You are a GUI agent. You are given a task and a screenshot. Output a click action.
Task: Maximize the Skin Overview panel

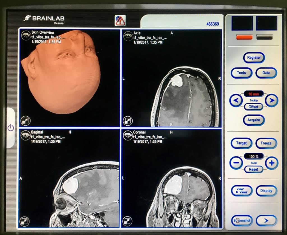click(26, 121)
